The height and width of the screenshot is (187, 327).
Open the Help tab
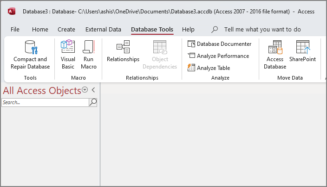[188, 29]
